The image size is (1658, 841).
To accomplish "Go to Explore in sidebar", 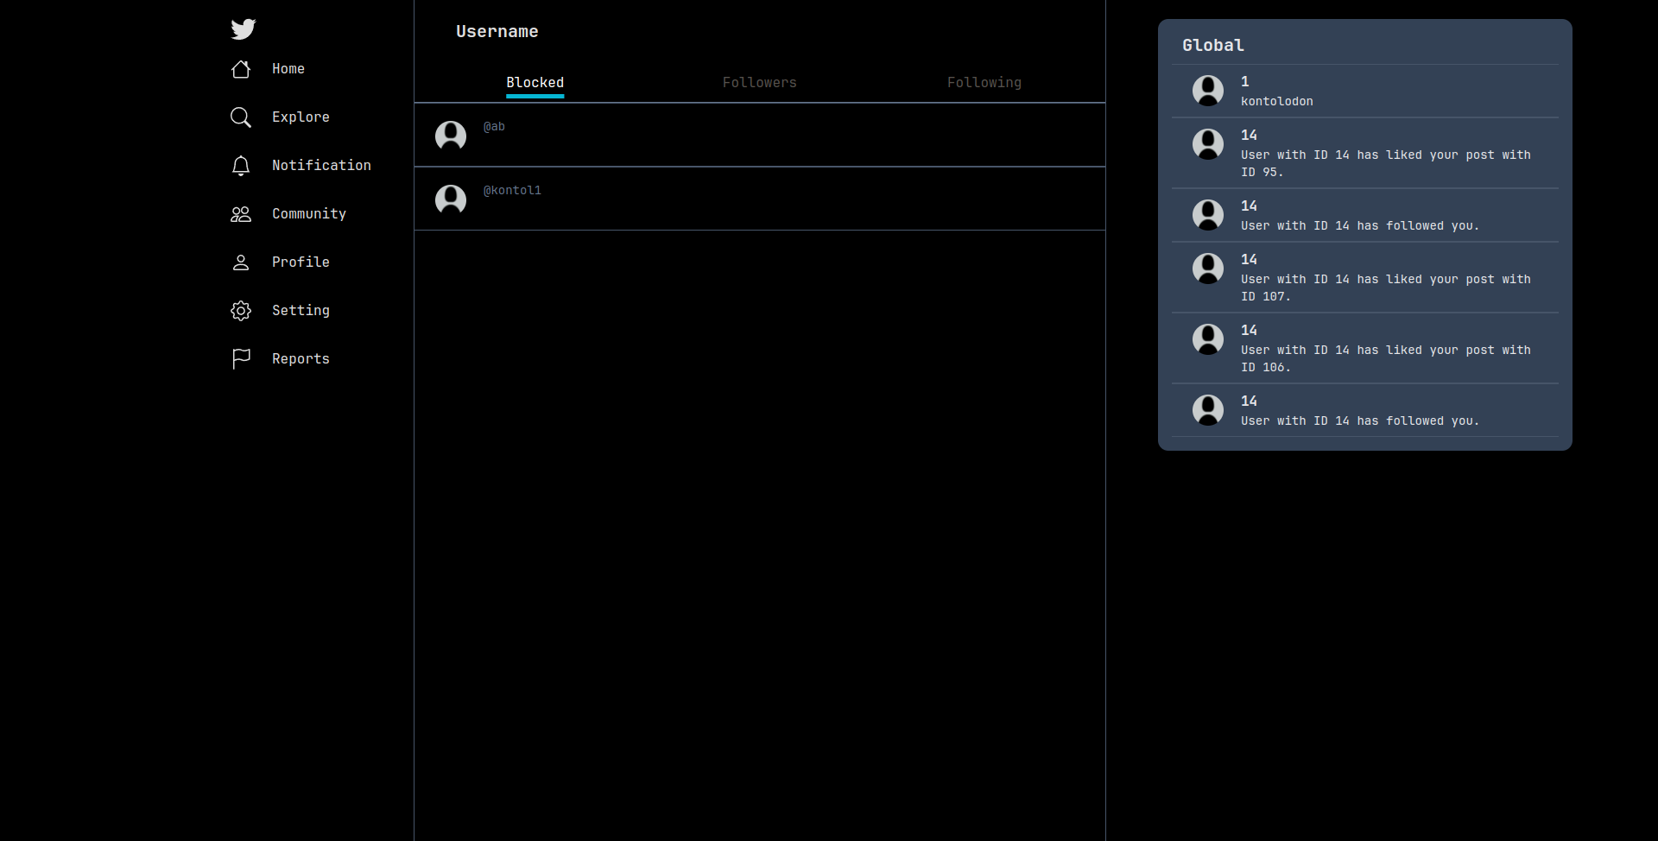I will [x=301, y=117].
